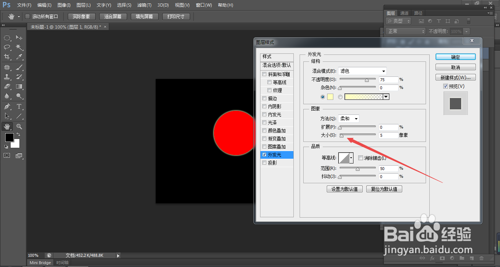Select the gradient radio button for glow color
This screenshot has width=500, height=267.
pos(340,97)
